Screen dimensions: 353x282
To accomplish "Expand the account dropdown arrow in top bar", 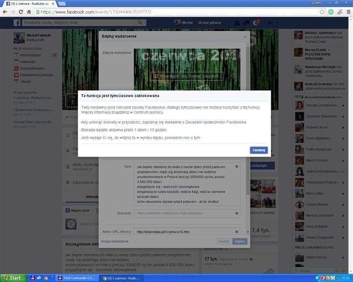I will tap(277, 23).
